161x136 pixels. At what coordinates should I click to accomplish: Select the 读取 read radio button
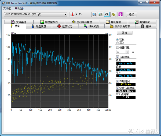117,40
